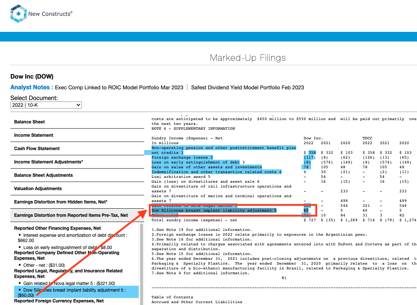The height and width of the screenshot is (305, 417).
Task: Click 'Luxi arbitration award 5' filing line
Action: [x=181, y=177]
